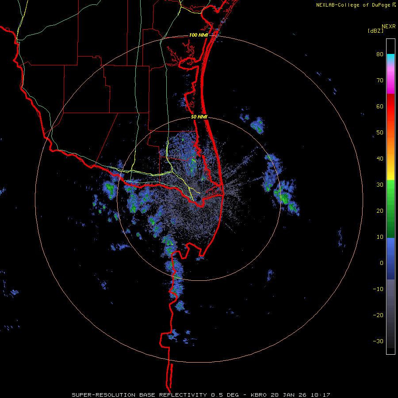Click the 10 value on the dBZ scale
Screen dimensions: 398x398
pos(380,237)
